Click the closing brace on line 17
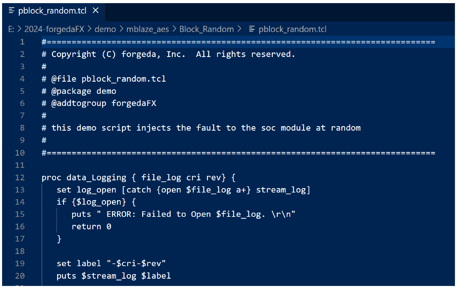The image size is (456, 287). (59, 239)
